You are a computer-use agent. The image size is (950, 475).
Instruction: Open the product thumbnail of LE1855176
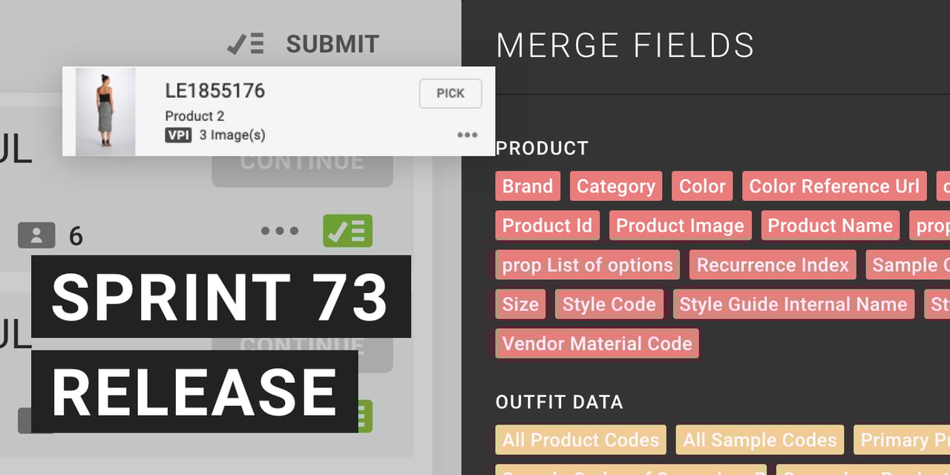(x=105, y=111)
